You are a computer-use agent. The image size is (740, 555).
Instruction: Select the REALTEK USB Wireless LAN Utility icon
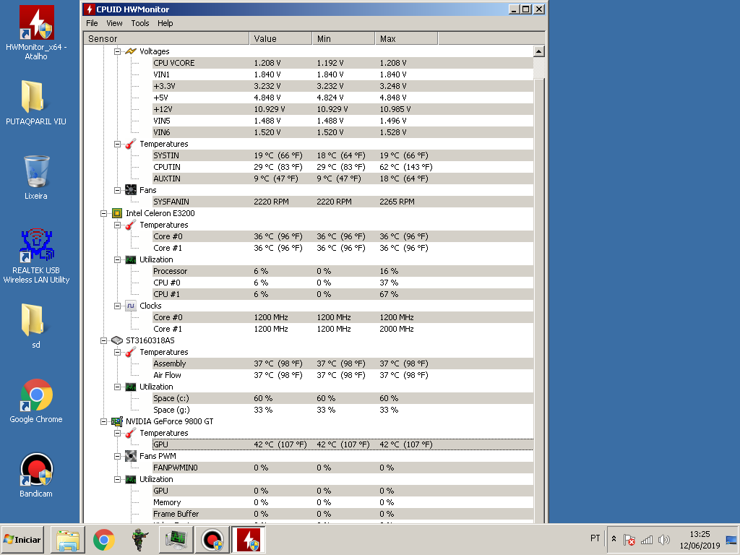pos(36,246)
